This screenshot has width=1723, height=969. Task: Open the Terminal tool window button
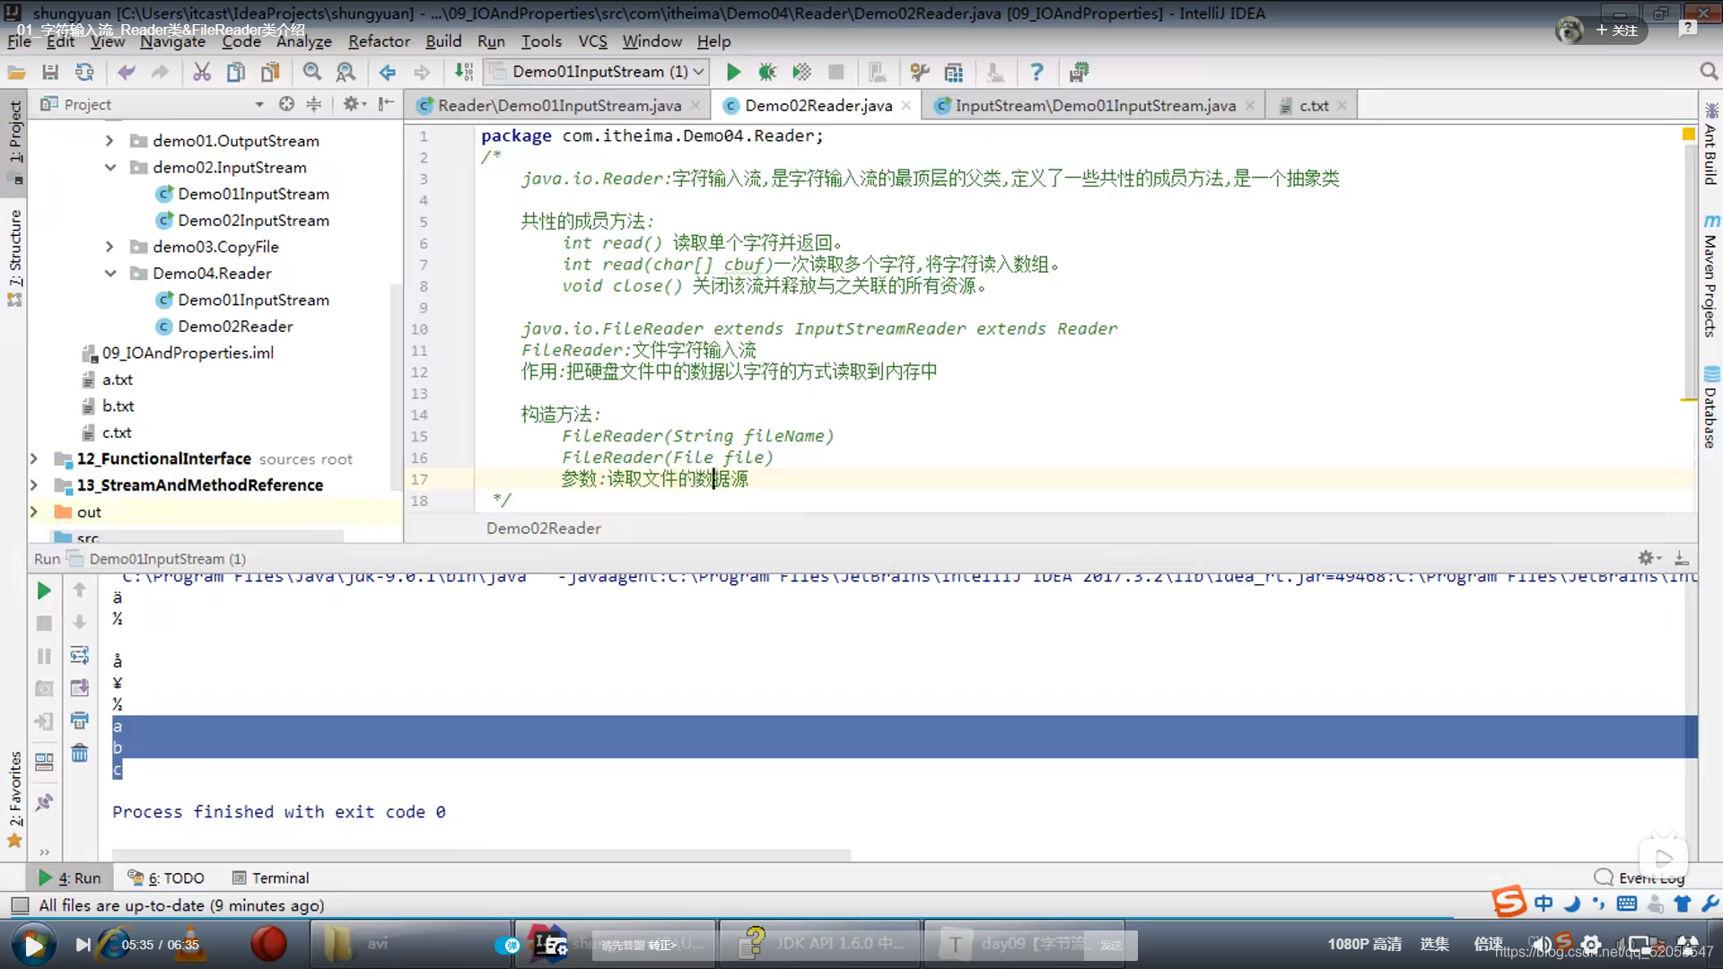point(270,877)
